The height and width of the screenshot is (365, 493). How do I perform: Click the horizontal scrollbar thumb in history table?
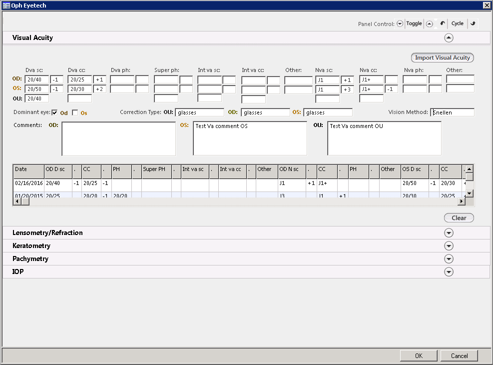25,201
